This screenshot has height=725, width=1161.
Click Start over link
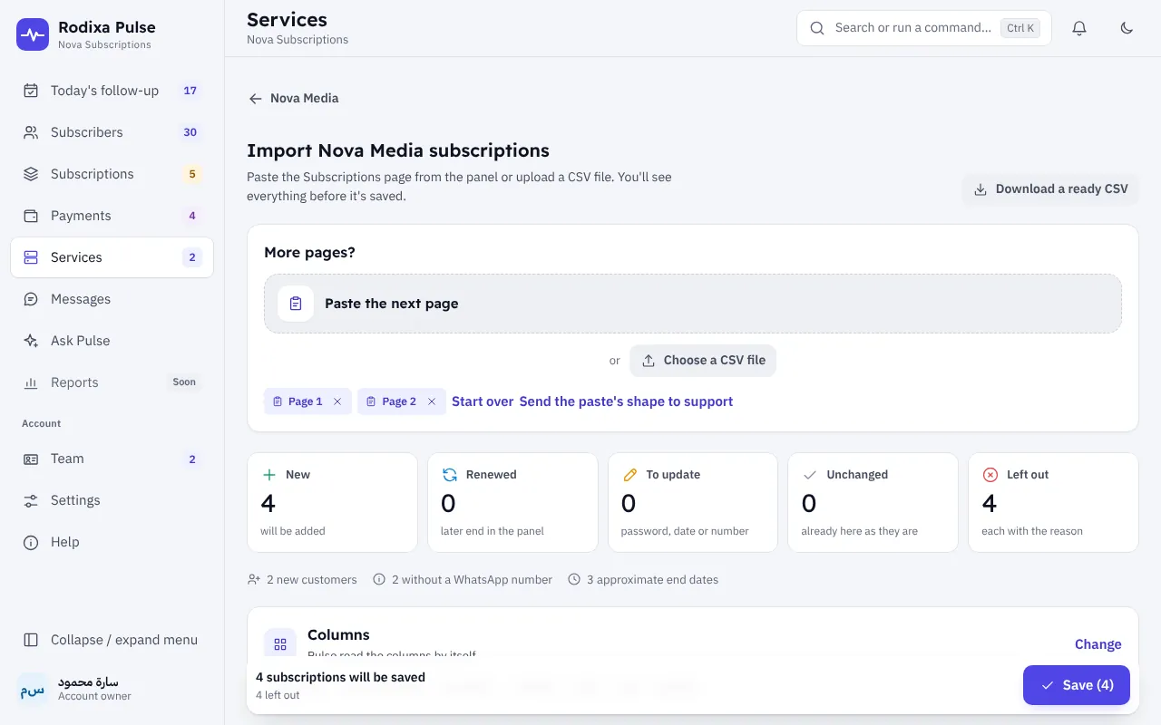483,401
